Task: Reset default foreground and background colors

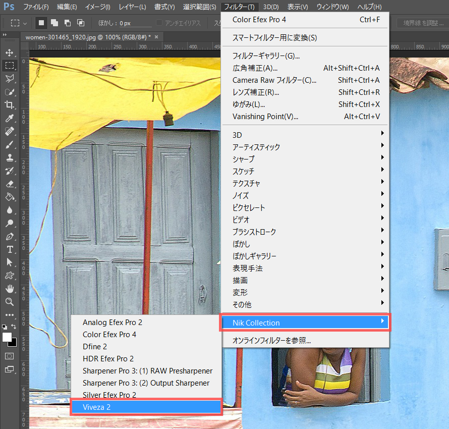Action: (x=5, y=327)
